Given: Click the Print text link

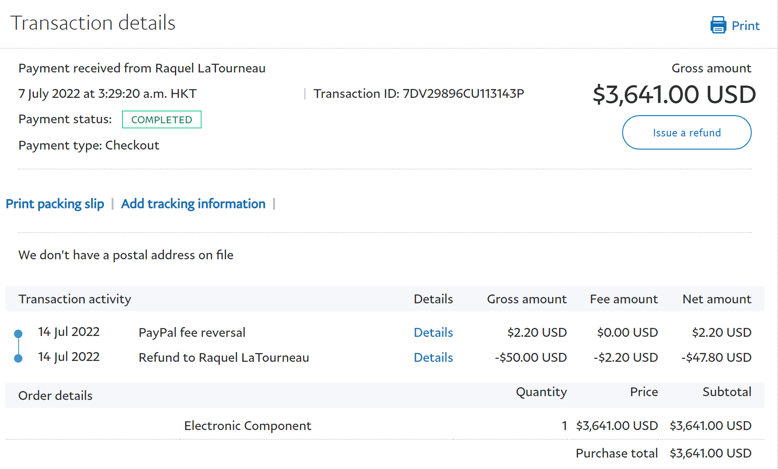Looking at the screenshot, I should pyautogui.click(x=745, y=26).
